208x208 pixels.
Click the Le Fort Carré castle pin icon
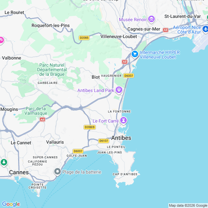(123, 121)
